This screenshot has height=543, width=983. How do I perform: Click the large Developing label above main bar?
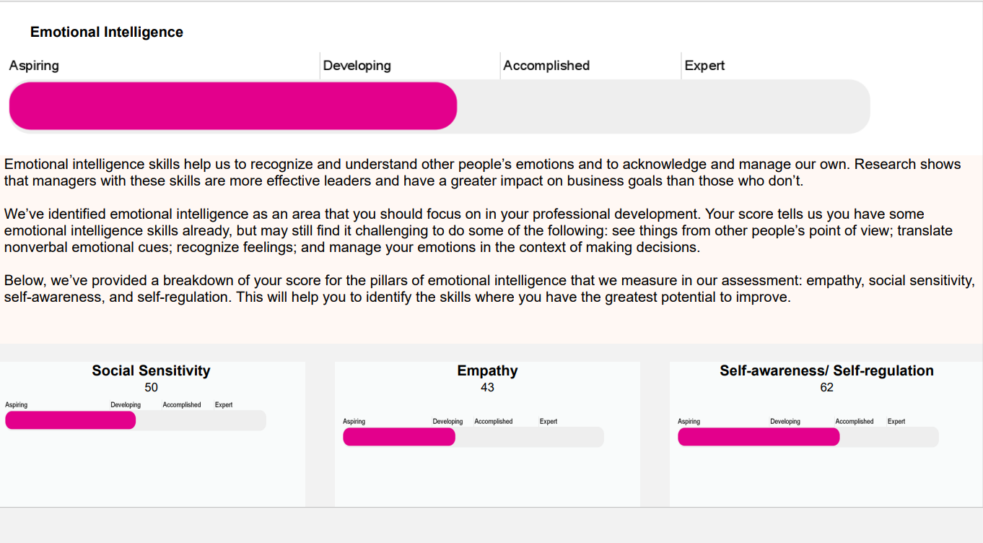point(357,66)
